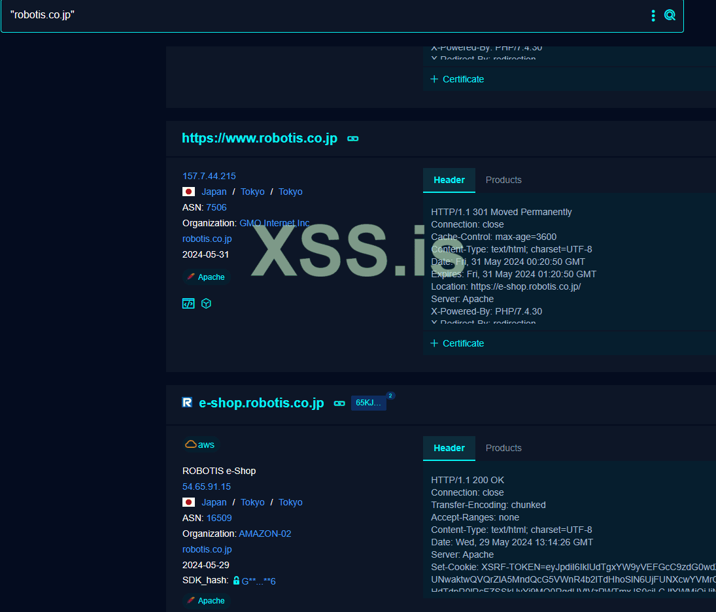Switch to Products tab for www.robotis.co.jp
Viewport: 716px width, 612px height.
[503, 180]
